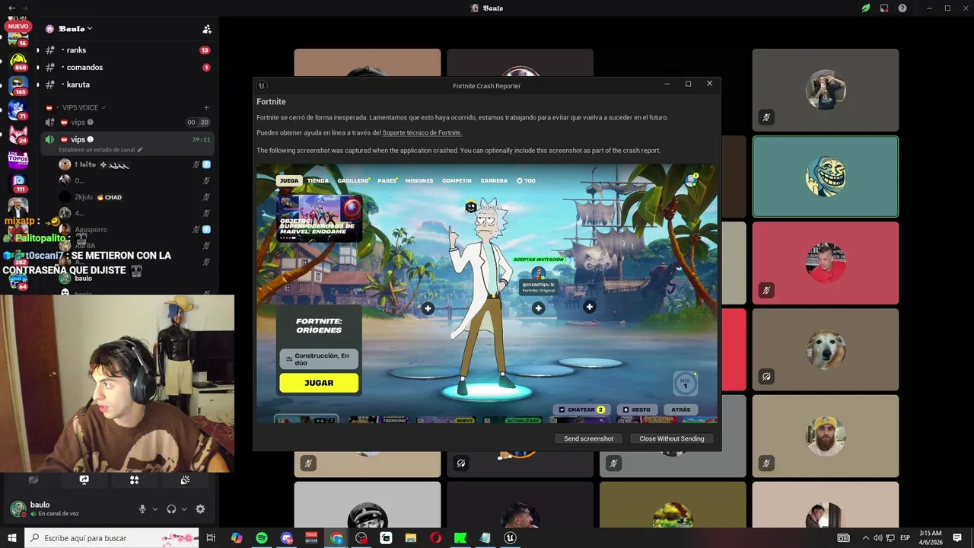Open Discord user settings gear

200,509
